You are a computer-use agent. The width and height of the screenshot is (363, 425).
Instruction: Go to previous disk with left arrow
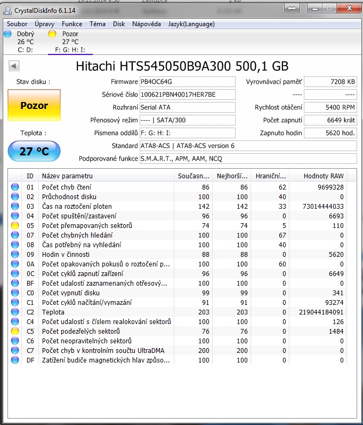tap(14, 66)
